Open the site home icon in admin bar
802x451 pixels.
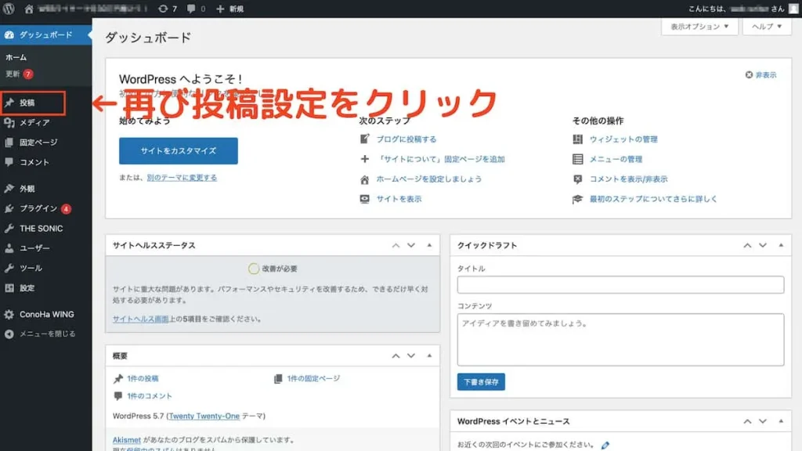click(29, 9)
